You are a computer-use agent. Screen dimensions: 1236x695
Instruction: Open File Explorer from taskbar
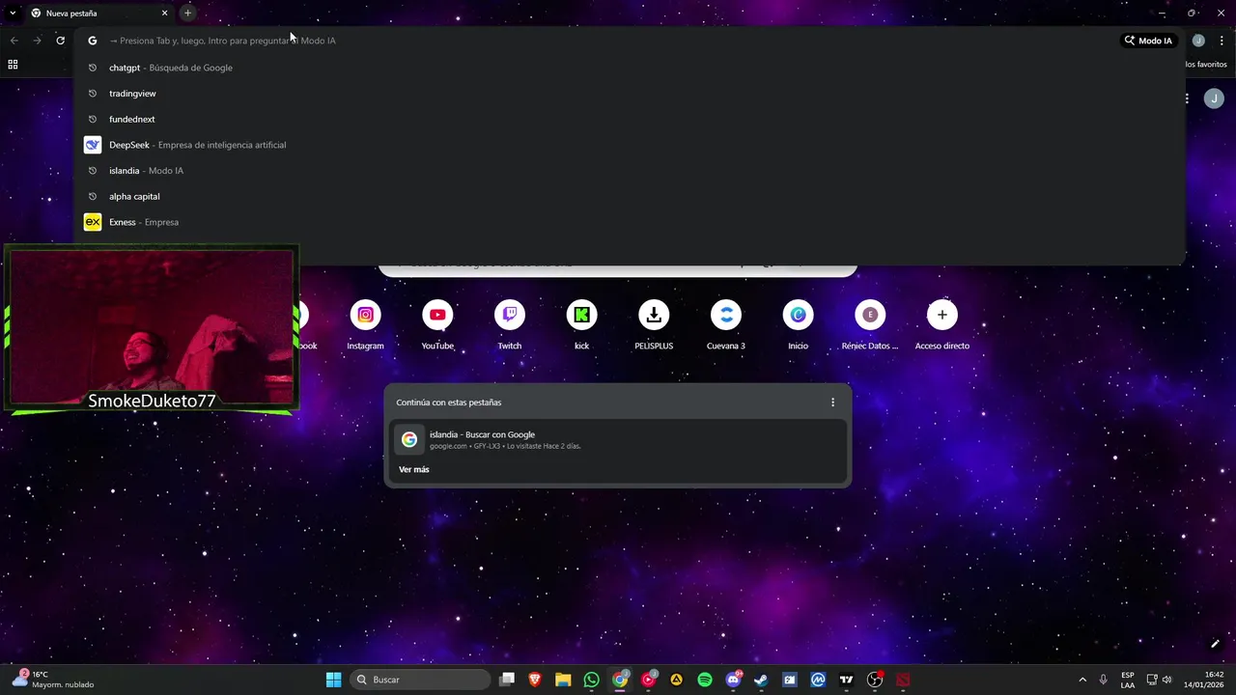[563, 680]
